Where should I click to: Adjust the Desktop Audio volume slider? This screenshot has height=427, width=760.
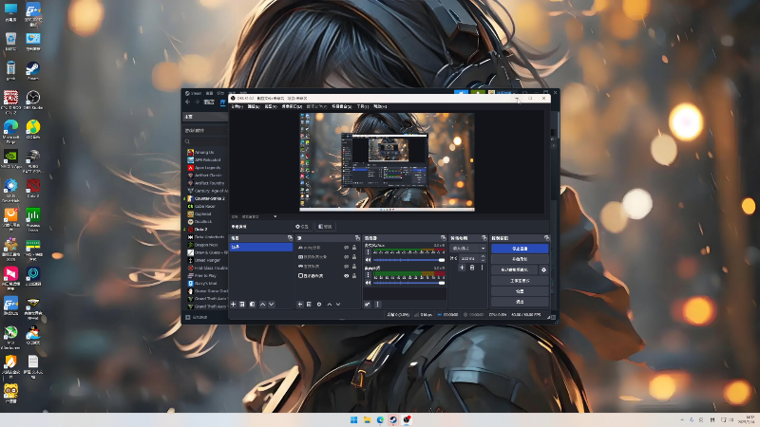point(408,283)
